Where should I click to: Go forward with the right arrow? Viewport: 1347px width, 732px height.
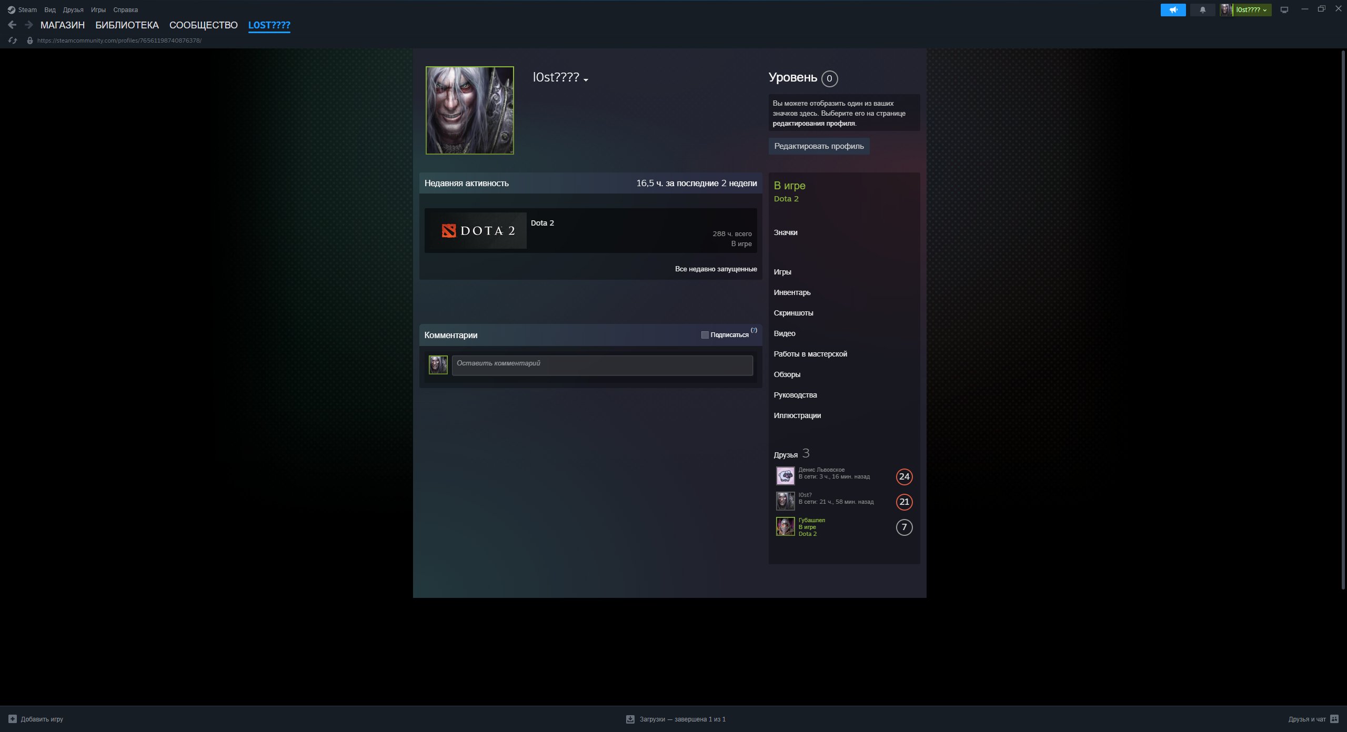[x=29, y=25]
